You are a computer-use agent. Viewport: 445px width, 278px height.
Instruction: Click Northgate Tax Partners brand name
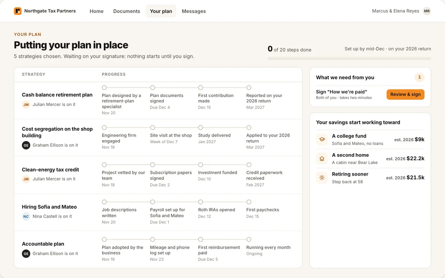[50, 11]
